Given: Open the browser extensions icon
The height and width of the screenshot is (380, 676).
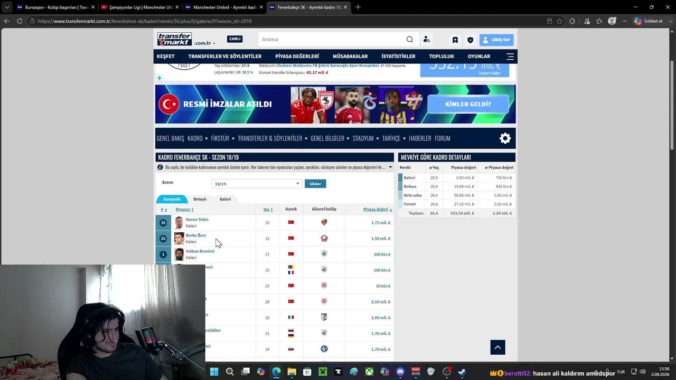Looking at the screenshot, I should click(572, 21).
